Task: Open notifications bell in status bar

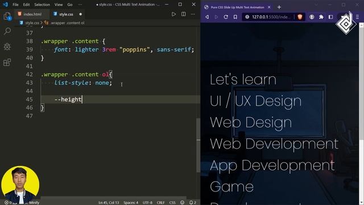Action: coord(192,203)
